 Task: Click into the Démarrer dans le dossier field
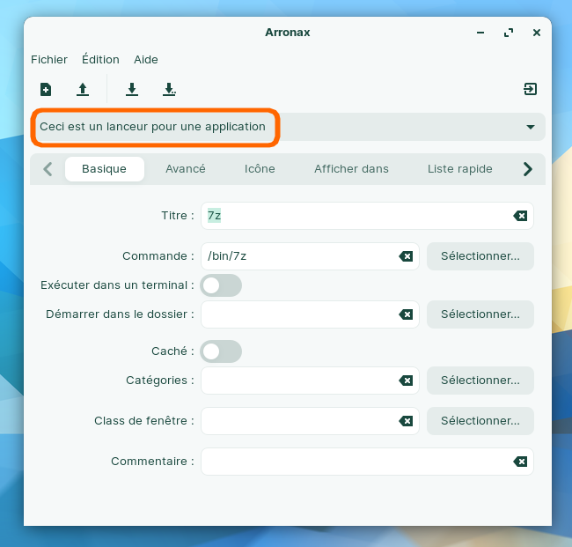click(297, 314)
